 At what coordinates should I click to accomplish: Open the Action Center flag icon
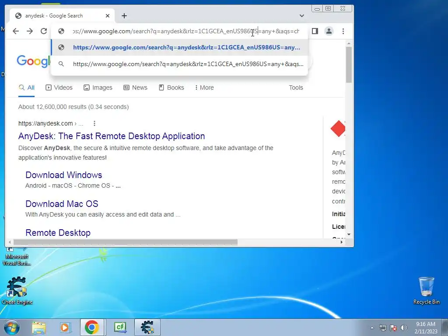coord(393,328)
